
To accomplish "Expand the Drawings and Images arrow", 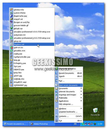I will click(81, 95).
